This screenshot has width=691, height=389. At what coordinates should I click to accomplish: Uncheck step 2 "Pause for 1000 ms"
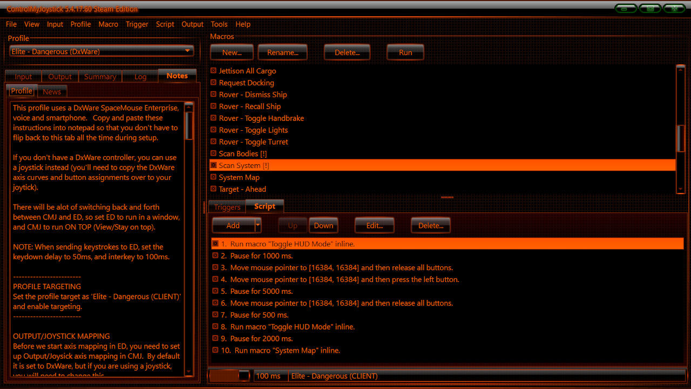(215, 256)
